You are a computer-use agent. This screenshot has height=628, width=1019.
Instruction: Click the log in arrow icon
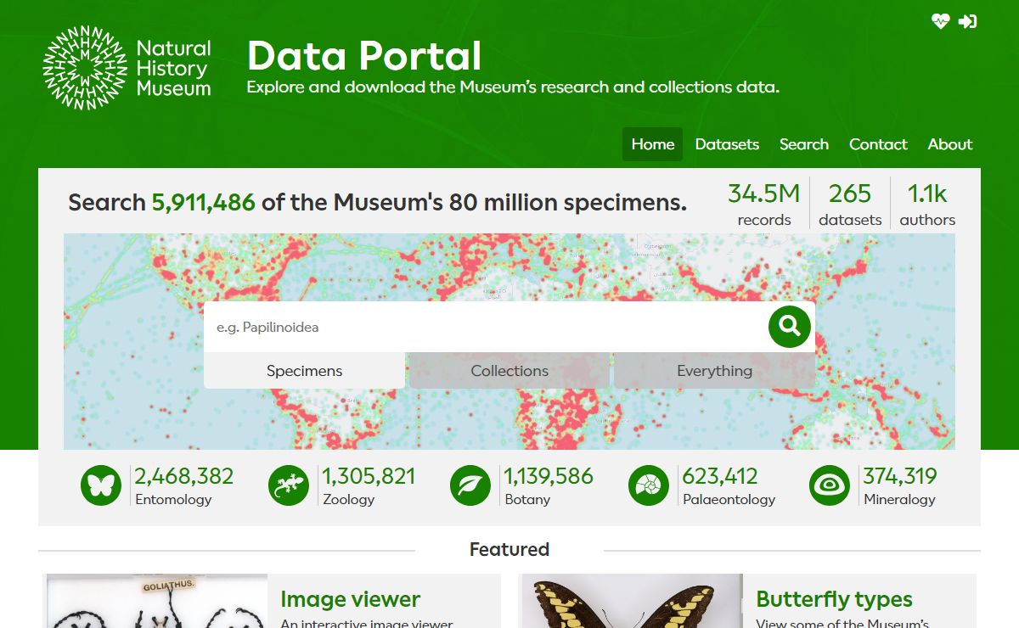[967, 21]
